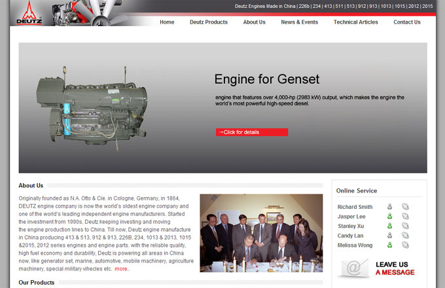Open the 511 engine series link
This screenshot has width=445, height=288.
pos(339,7)
